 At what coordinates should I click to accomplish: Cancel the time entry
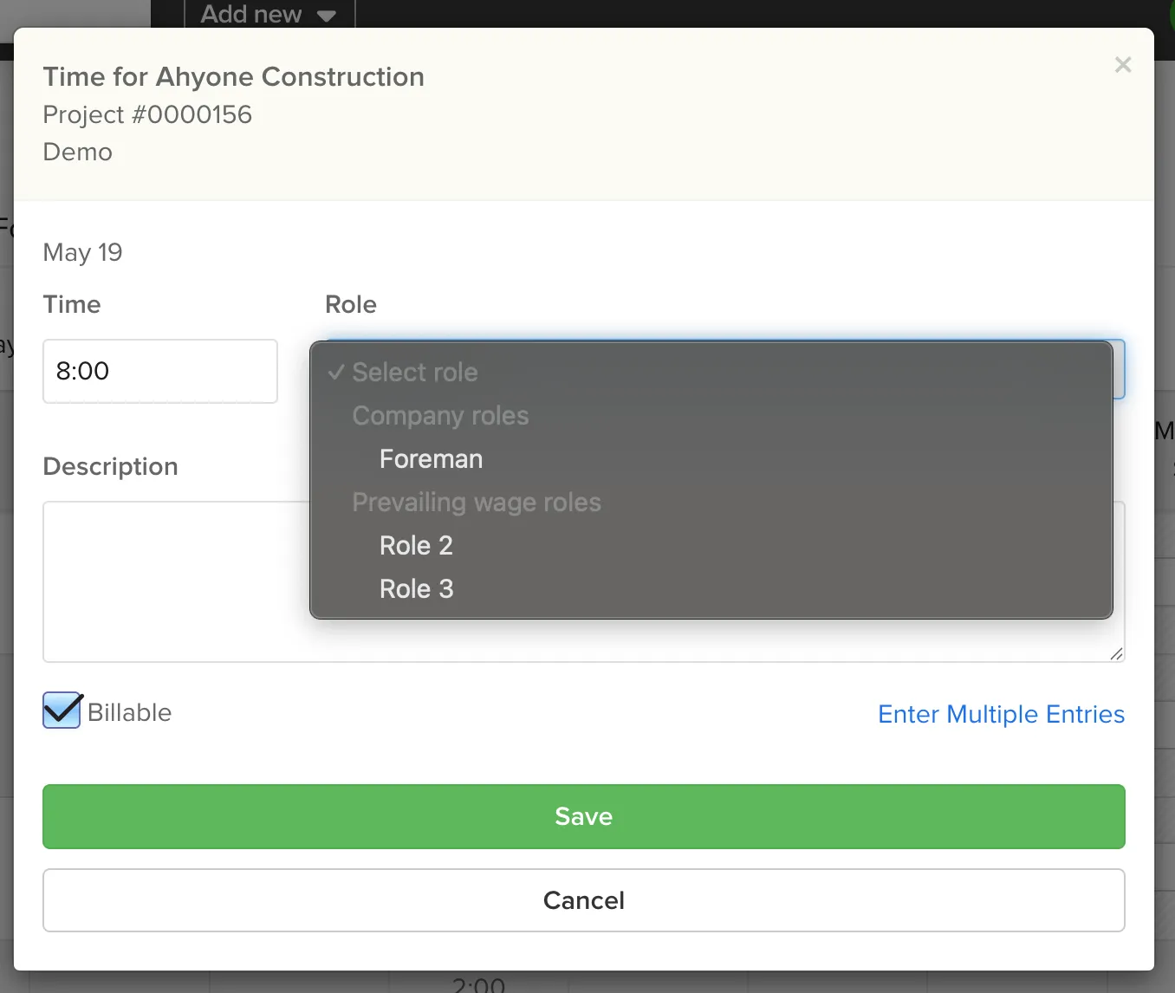pyautogui.click(x=583, y=900)
